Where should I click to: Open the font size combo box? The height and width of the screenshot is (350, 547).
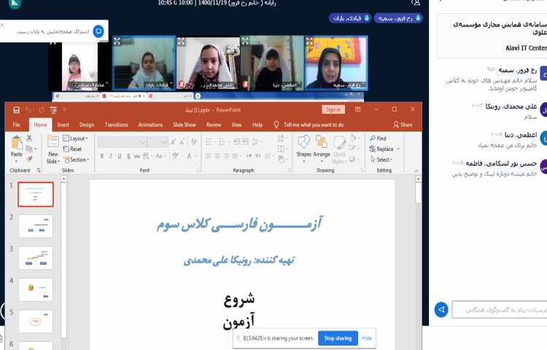(158, 142)
